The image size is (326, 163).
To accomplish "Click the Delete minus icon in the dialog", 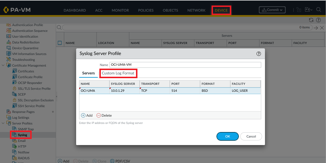I will click(x=98, y=115).
